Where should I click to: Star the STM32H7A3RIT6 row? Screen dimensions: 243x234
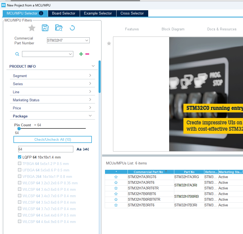[116, 182]
